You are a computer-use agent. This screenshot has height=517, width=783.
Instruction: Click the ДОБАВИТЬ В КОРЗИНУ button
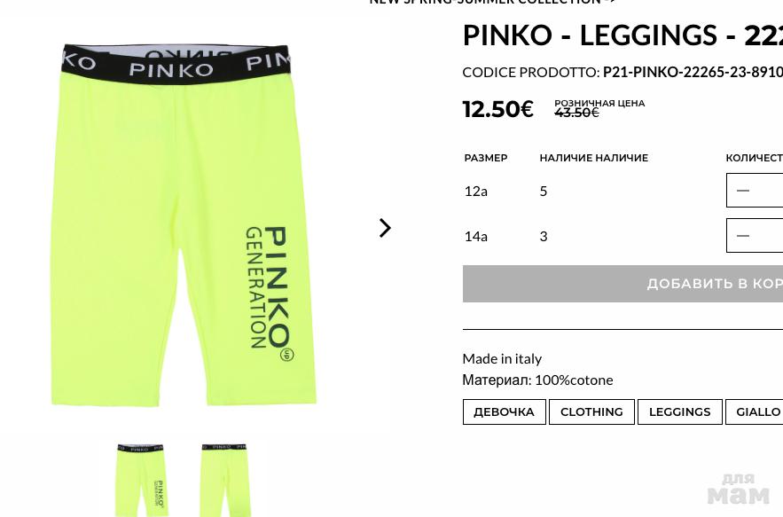tap(622, 284)
